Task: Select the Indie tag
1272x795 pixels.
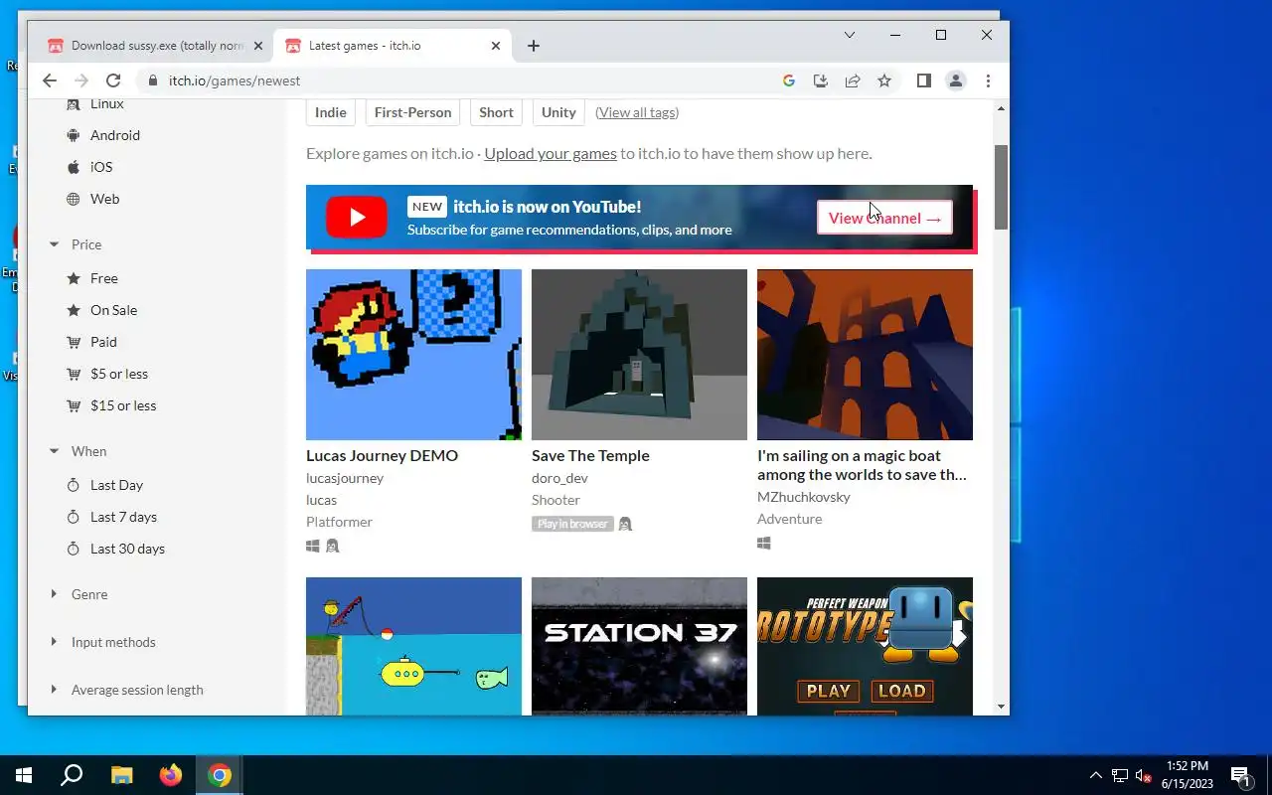Action: 331,112
